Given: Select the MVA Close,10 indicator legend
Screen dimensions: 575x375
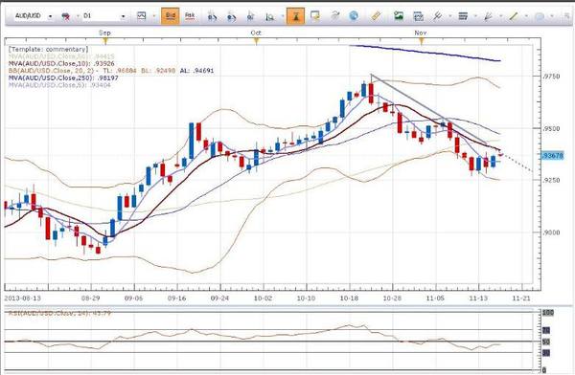Looking at the screenshot, I should click(61, 63).
